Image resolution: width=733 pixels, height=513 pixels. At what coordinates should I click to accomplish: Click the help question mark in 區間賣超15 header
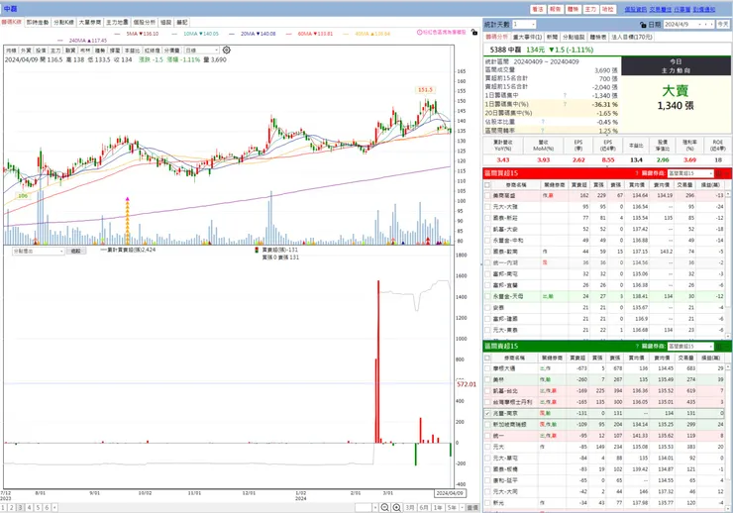pyautogui.click(x=637, y=347)
